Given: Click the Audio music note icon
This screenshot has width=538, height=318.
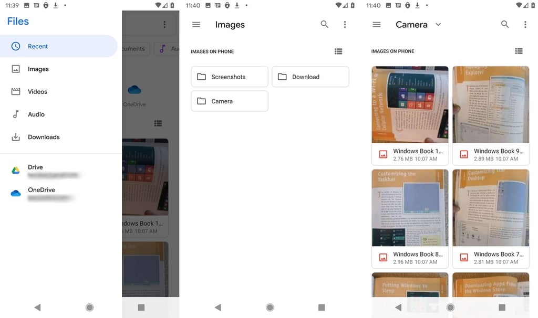Looking at the screenshot, I should [x=16, y=114].
